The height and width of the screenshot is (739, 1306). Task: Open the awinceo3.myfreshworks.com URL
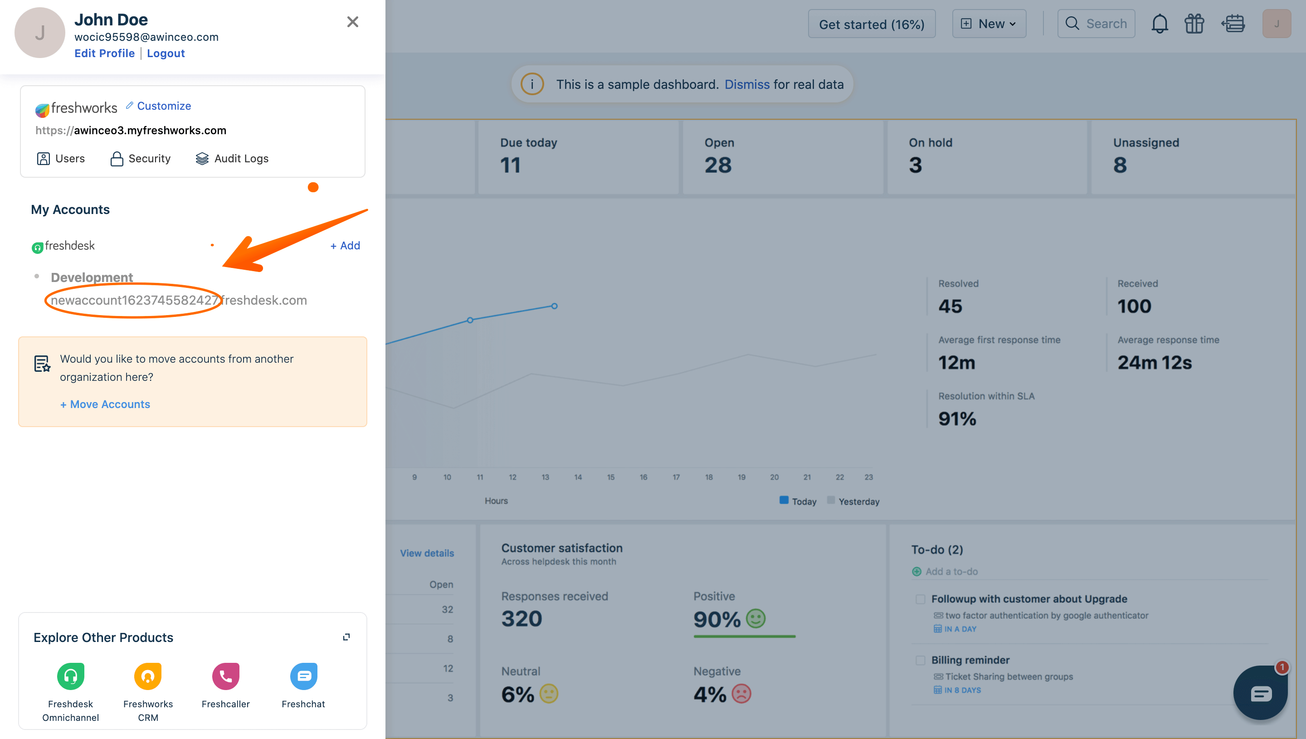131,131
